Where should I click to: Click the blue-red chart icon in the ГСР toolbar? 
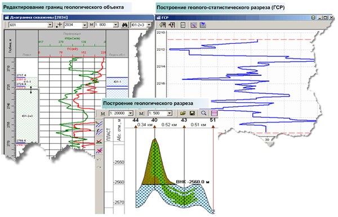click(x=194, y=25)
